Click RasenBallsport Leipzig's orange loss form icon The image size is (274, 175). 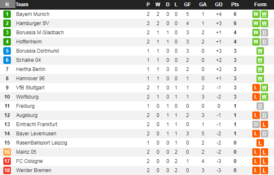click(260, 143)
